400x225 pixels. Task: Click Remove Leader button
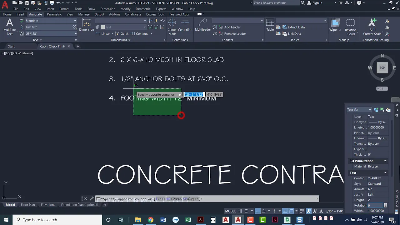coord(232,34)
